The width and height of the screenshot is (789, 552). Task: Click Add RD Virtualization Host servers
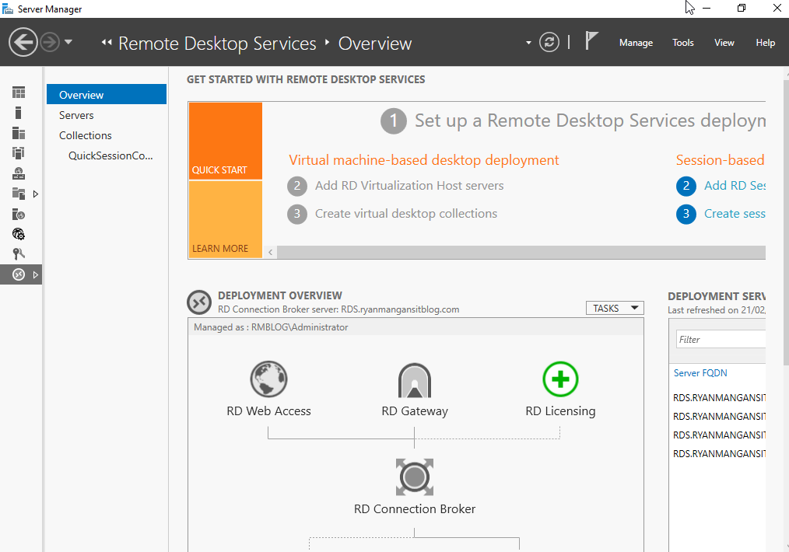coord(409,186)
